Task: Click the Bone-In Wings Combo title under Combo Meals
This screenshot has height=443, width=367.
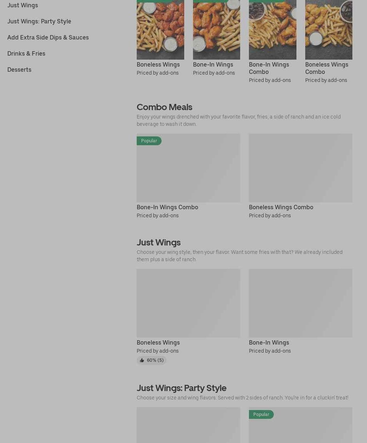Action: [x=167, y=207]
